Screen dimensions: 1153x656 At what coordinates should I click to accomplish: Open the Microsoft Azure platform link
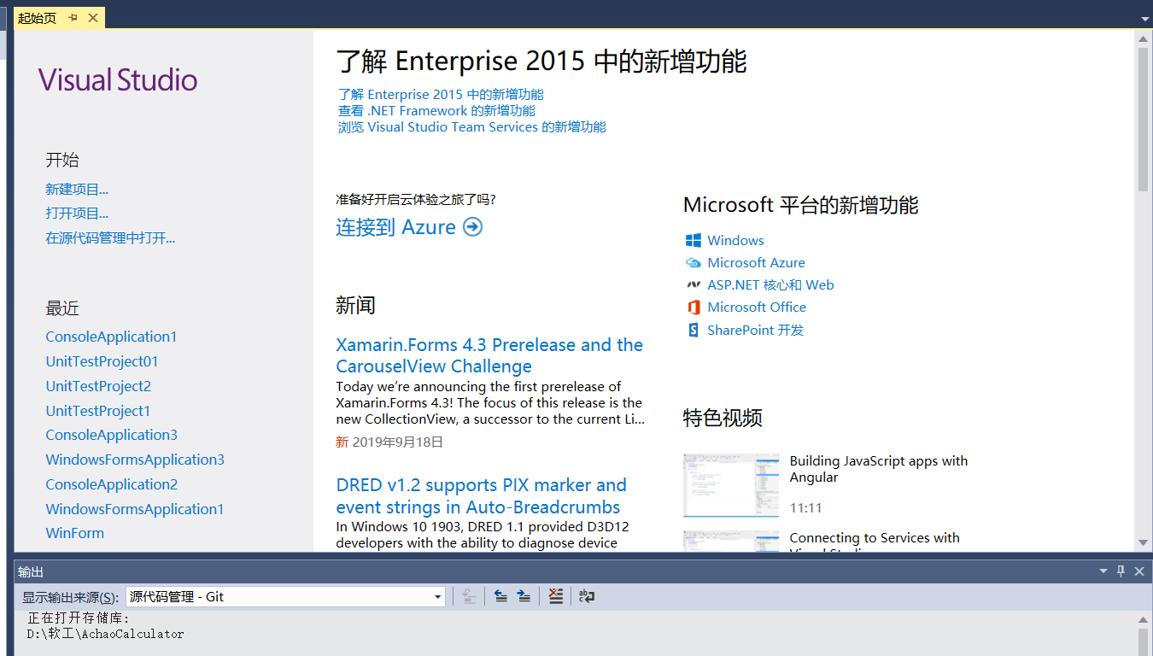[756, 263]
